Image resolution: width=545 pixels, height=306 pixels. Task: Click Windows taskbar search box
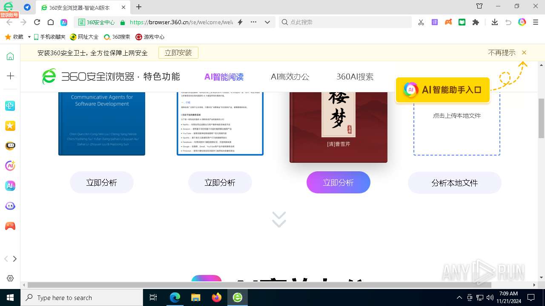click(82, 297)
